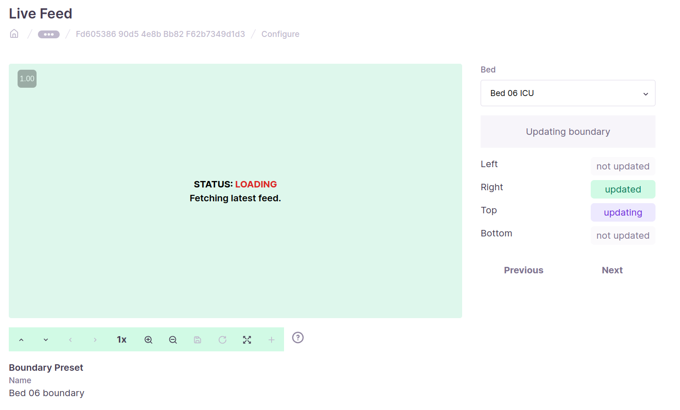This screenshot has width=680, height=410.
Task: Click the home icon in breadcrumb
Action: click(x=14, y=34)
